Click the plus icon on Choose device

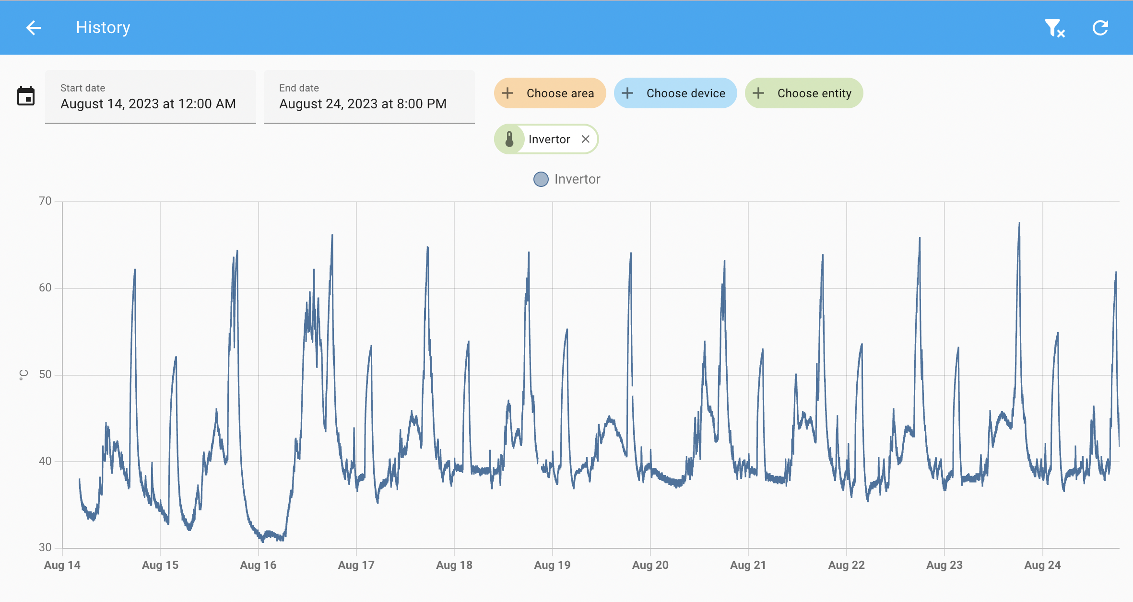coord(627,93)
